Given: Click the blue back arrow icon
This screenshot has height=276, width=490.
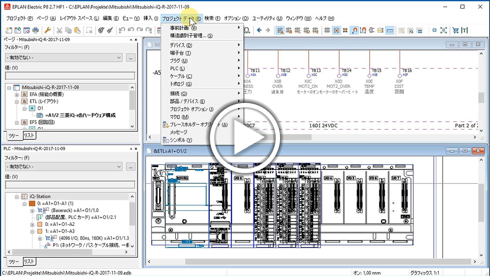Looking at the screenshot, I should point(259,30).
